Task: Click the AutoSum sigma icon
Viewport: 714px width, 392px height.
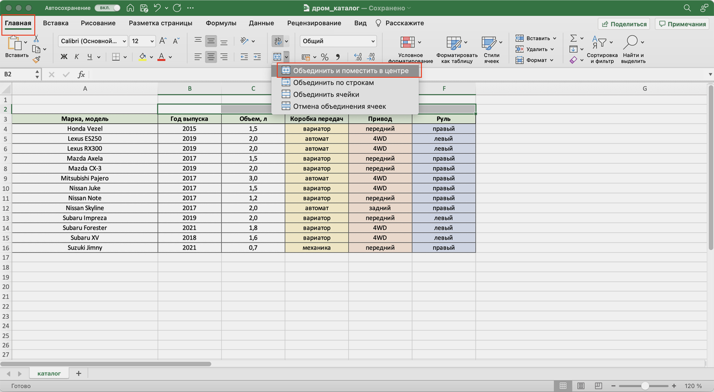Action: (x=574, y=38)
